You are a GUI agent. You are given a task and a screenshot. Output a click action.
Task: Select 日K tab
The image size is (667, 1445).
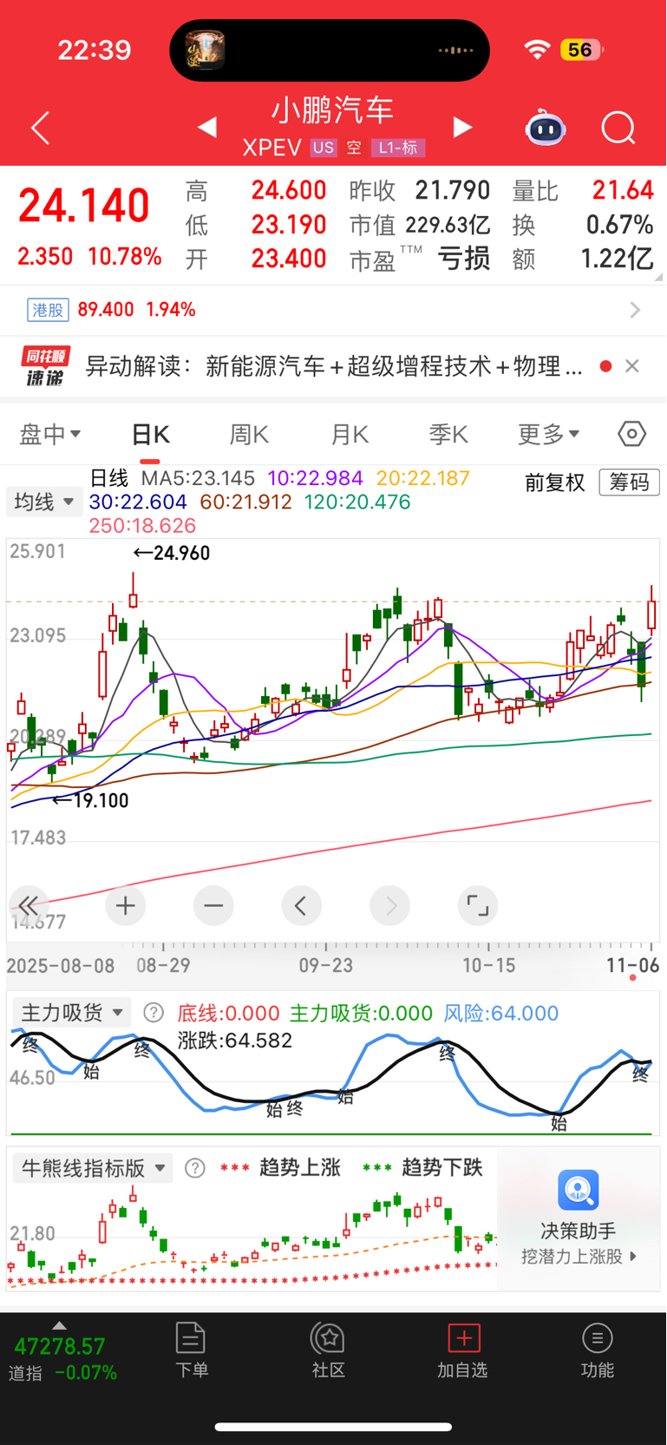point(151,434)
